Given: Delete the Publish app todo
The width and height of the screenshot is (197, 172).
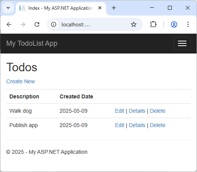Looking at the screenshot, I should (158, 125).
